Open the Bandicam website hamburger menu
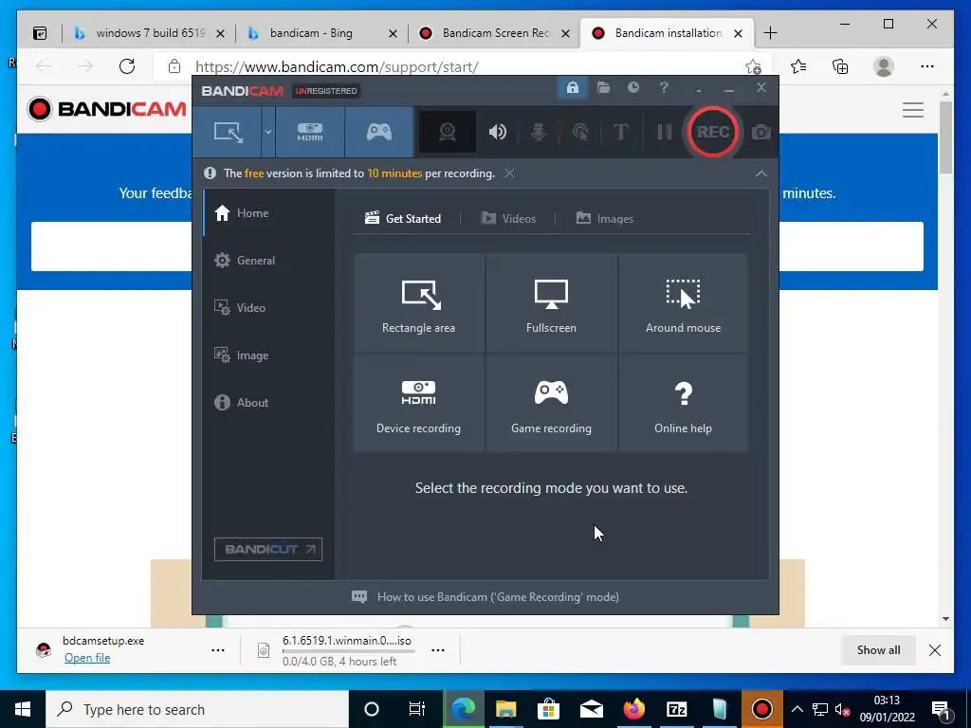The height and width of the screenshot is (728, 971). (x=913, y=110)
